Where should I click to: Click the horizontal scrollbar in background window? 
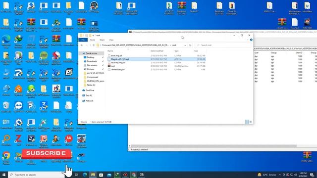(213, 146)
